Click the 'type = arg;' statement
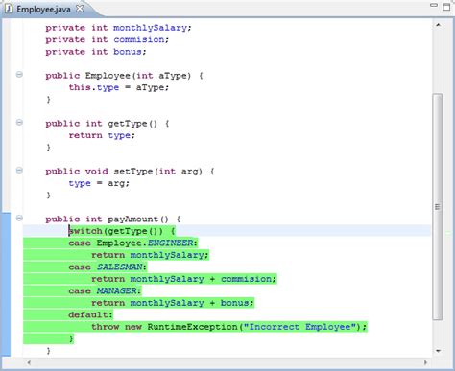 99,183
